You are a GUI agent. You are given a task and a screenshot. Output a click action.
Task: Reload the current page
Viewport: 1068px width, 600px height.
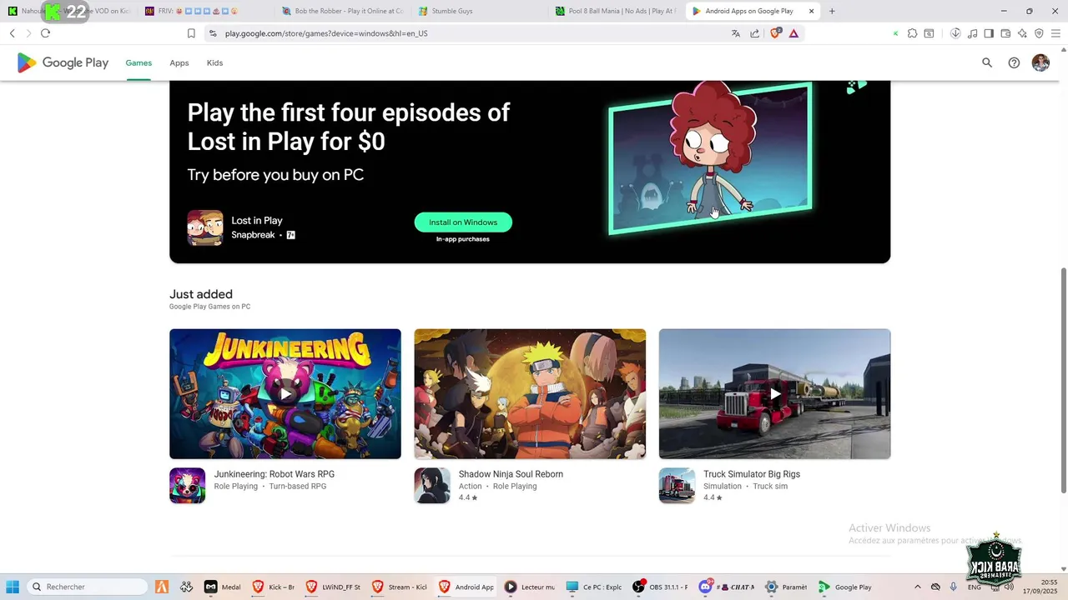(45, 33)
